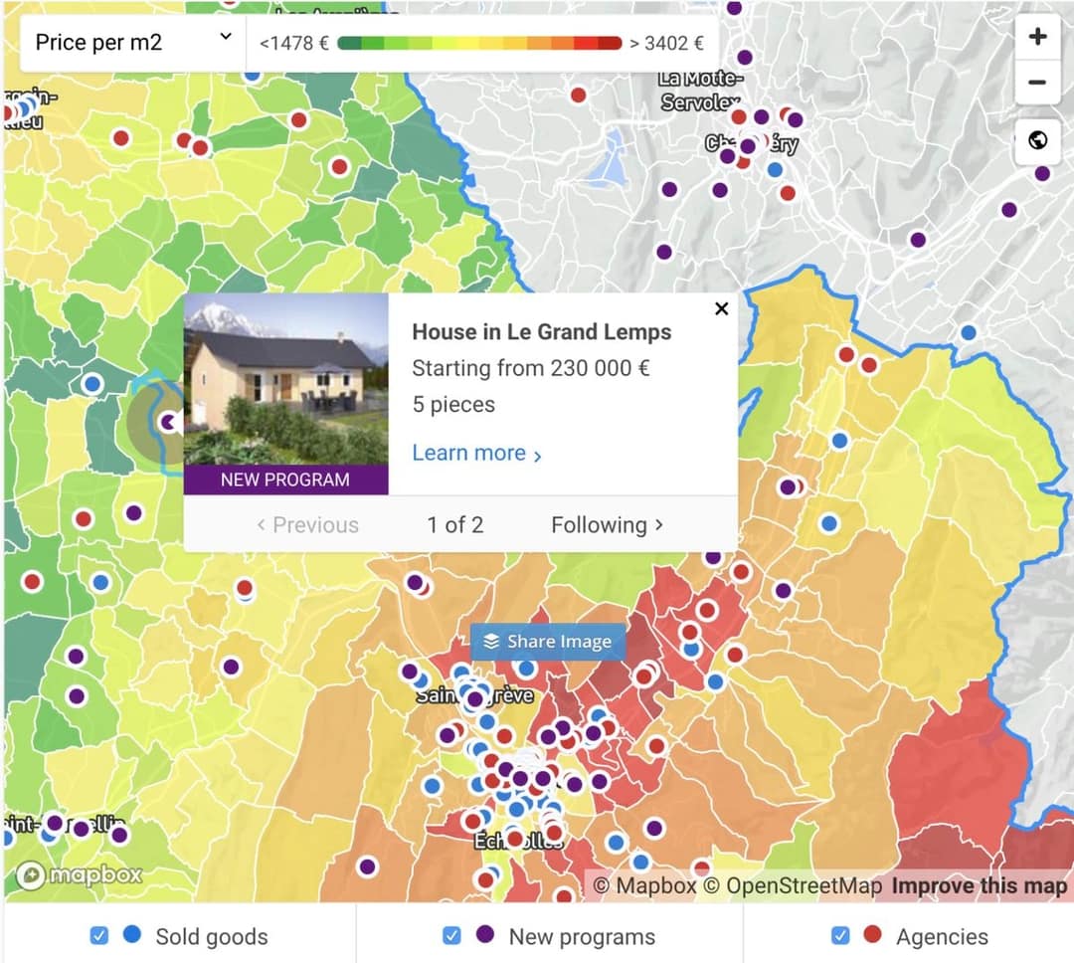Click the arrow marker inside the highlighted circle

[x=166, y=422]
